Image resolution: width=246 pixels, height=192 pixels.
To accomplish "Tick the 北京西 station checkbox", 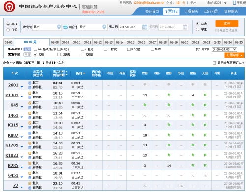I will (x=82, y=54).
